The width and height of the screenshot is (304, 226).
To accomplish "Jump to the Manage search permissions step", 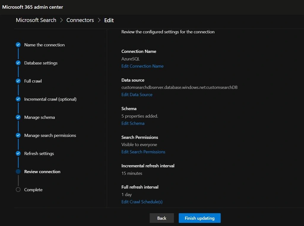I will pyautogui.click(x=50, y=135).
